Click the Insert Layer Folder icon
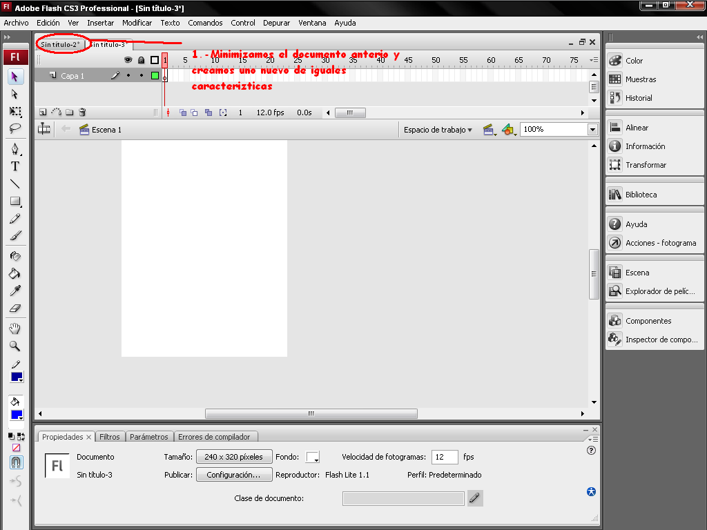Viewport: 707px width, 530px height. (x=70, y=112)
